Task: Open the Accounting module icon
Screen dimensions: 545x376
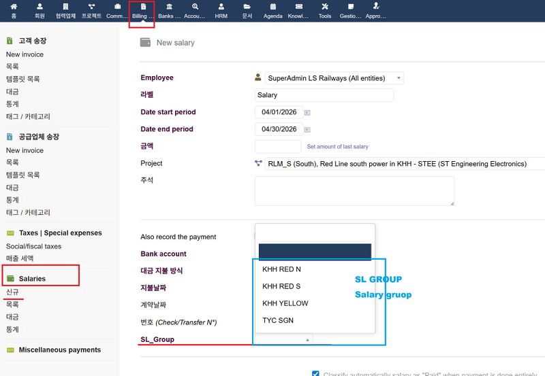Action: click(x=195, y=7)
